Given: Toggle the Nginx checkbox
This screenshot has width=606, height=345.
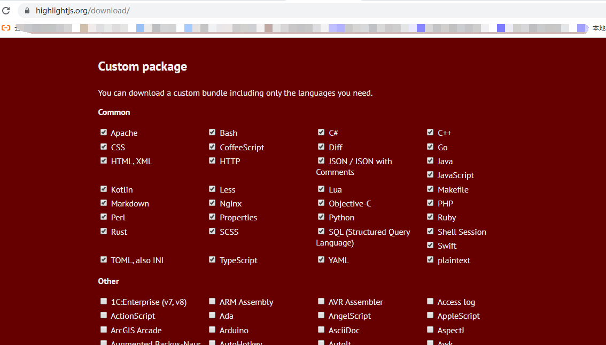Looking at the screenshot, I should [x=212, y=203].
